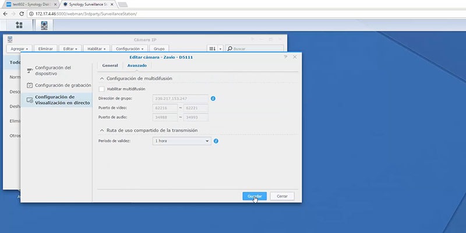Open help question mark in Editar cámara dialog

[x=285, y=57]
